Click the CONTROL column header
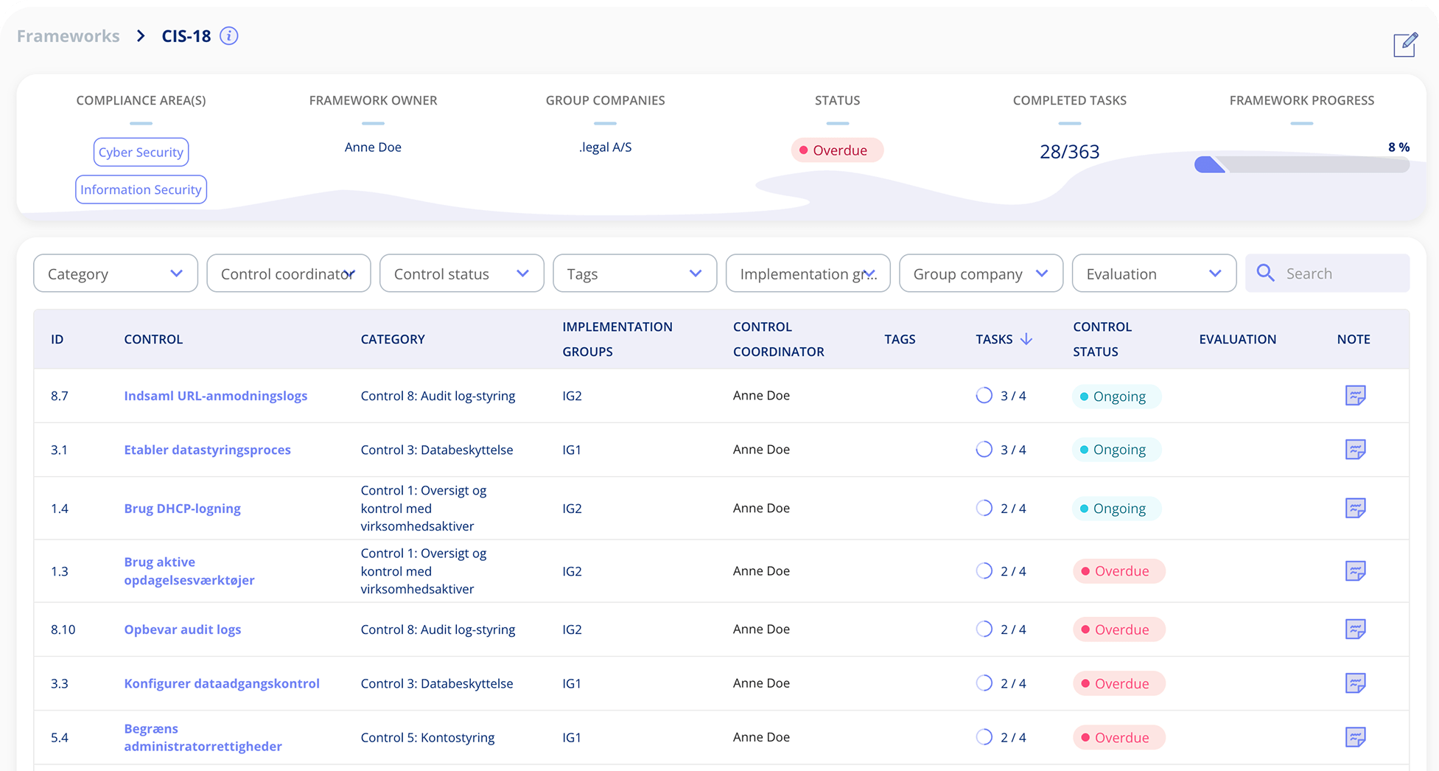 153,339
